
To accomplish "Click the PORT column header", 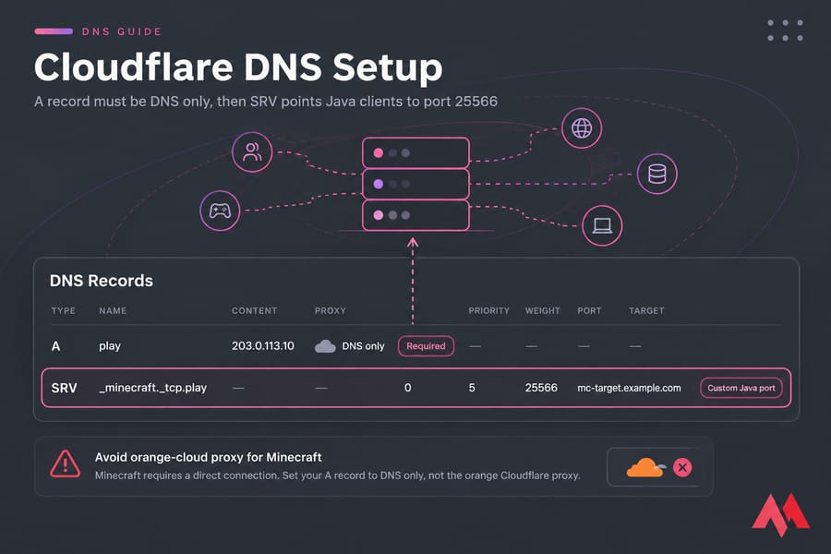I will (x=589, y=310).
